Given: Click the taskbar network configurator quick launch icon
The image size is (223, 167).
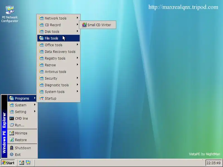Looking at the screenshot, I should (28, 163).
